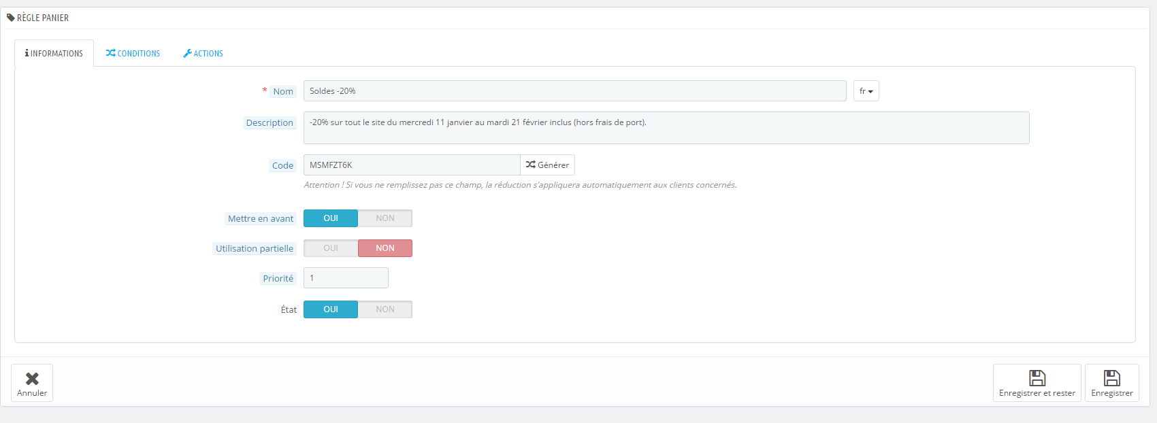
Task: Click inside the Description text area
Action: pyautogui.click(x=666, y=128)
